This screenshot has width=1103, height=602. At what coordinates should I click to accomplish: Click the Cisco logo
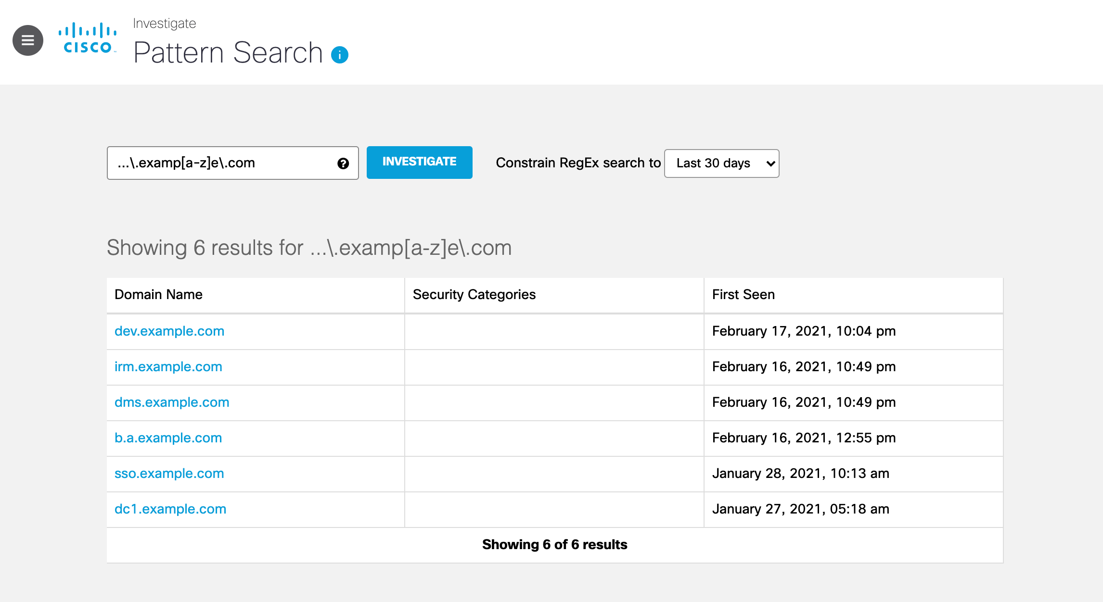(x=88, y=38)
